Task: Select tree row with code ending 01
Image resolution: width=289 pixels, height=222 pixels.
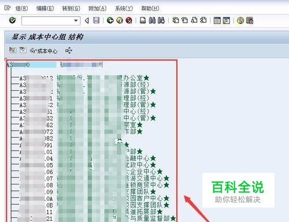Action: pyautogui.click(x=81, y=151)
